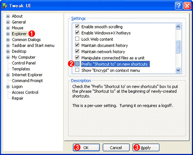This screenshot has width=193, height=155.
Task: Check Show "Encrypt" on context menu
Action: point(77,70)
